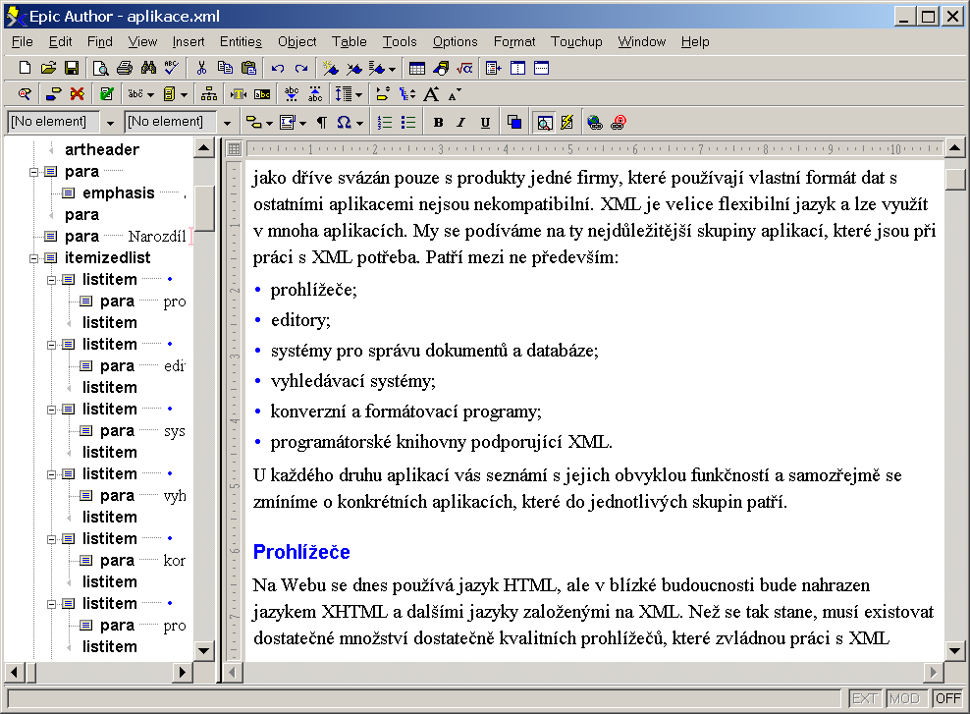Cut selection with the scissors icon

201,68
